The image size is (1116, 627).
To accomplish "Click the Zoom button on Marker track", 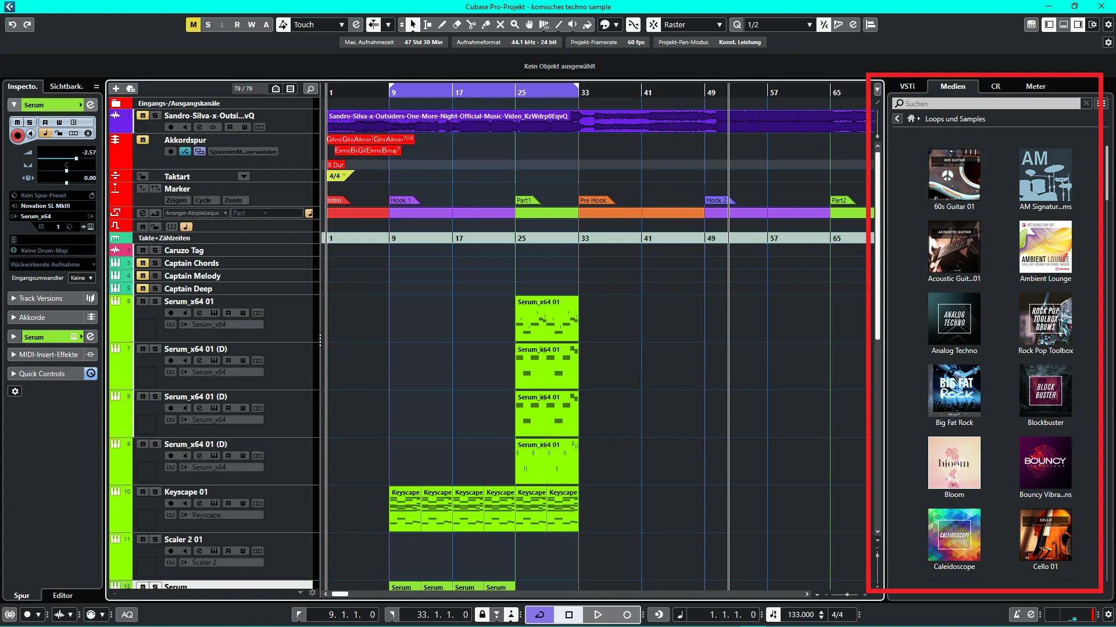I will tap(233, 200).
